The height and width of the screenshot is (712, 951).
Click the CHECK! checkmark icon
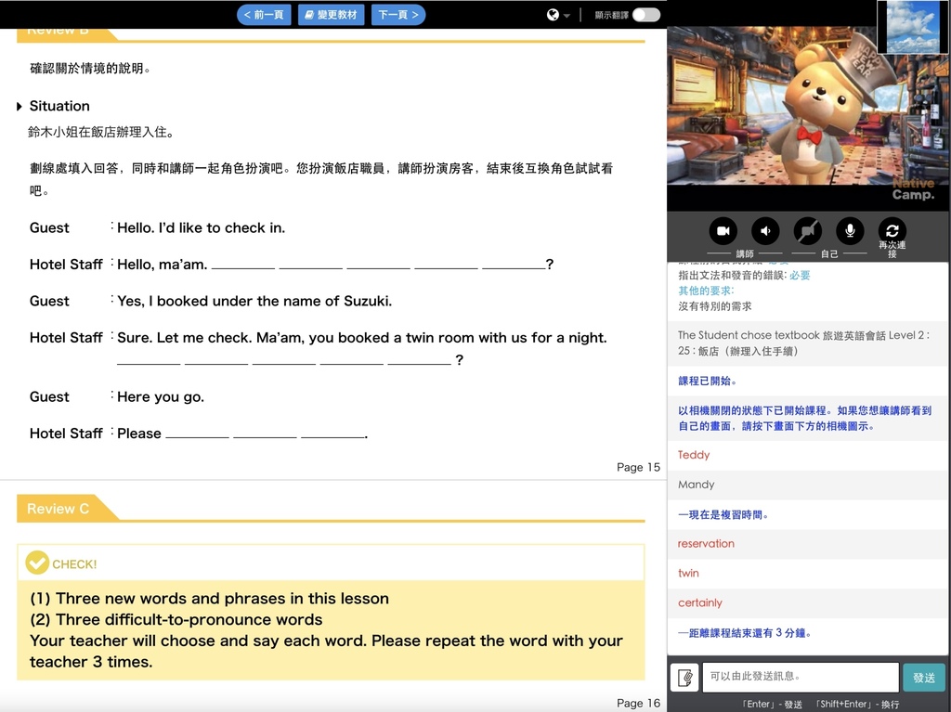[37, 563]
